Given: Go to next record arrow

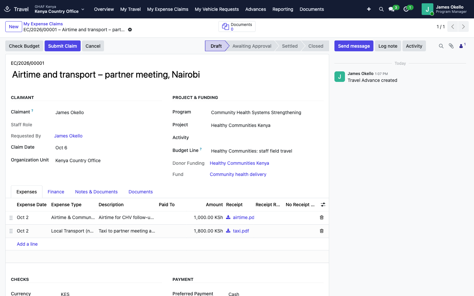Looking at the screenshot, I should (x=463, y=27).
